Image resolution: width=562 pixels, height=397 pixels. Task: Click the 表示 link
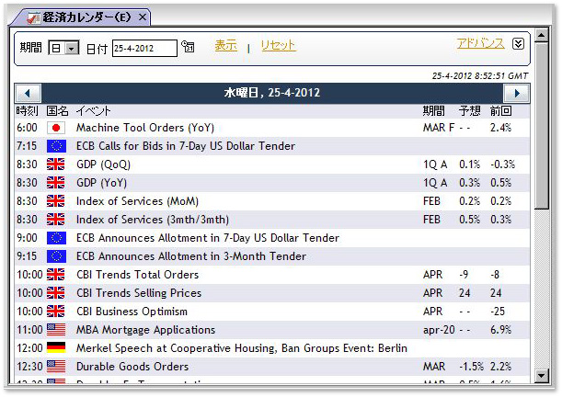225,45
